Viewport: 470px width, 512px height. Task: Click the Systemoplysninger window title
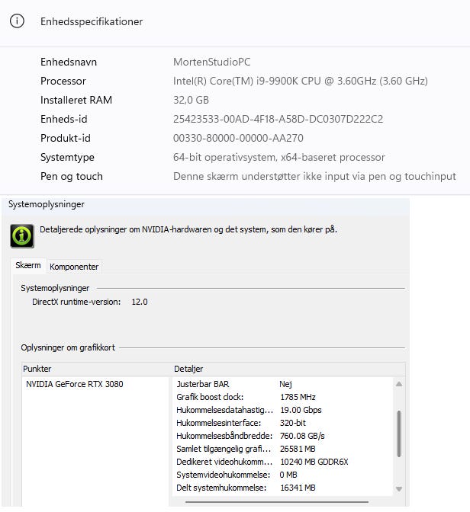tap(47, 204)
